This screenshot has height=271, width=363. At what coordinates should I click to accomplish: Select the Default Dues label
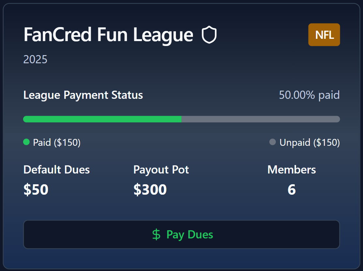(x=56, y=170)
